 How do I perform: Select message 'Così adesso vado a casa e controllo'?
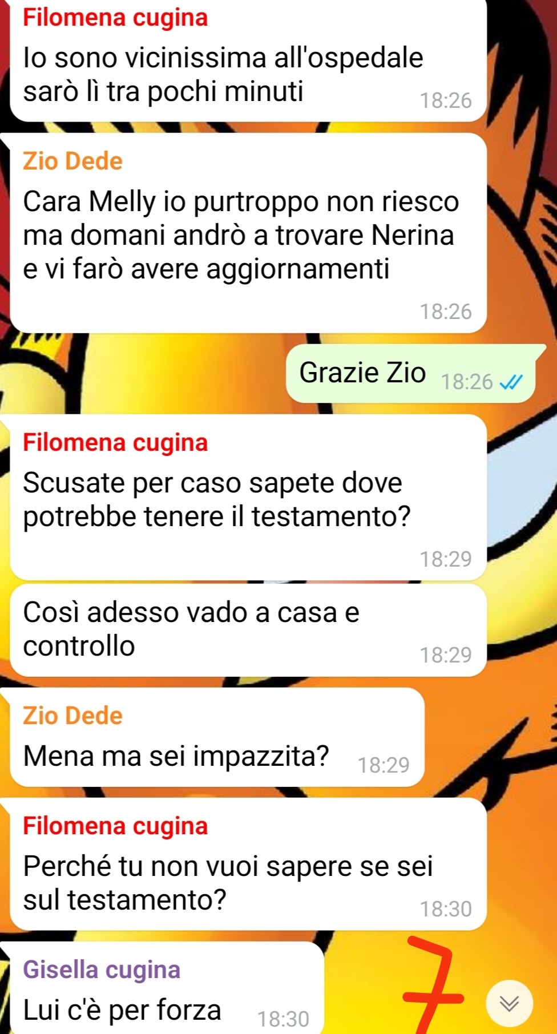click(248, 630)
